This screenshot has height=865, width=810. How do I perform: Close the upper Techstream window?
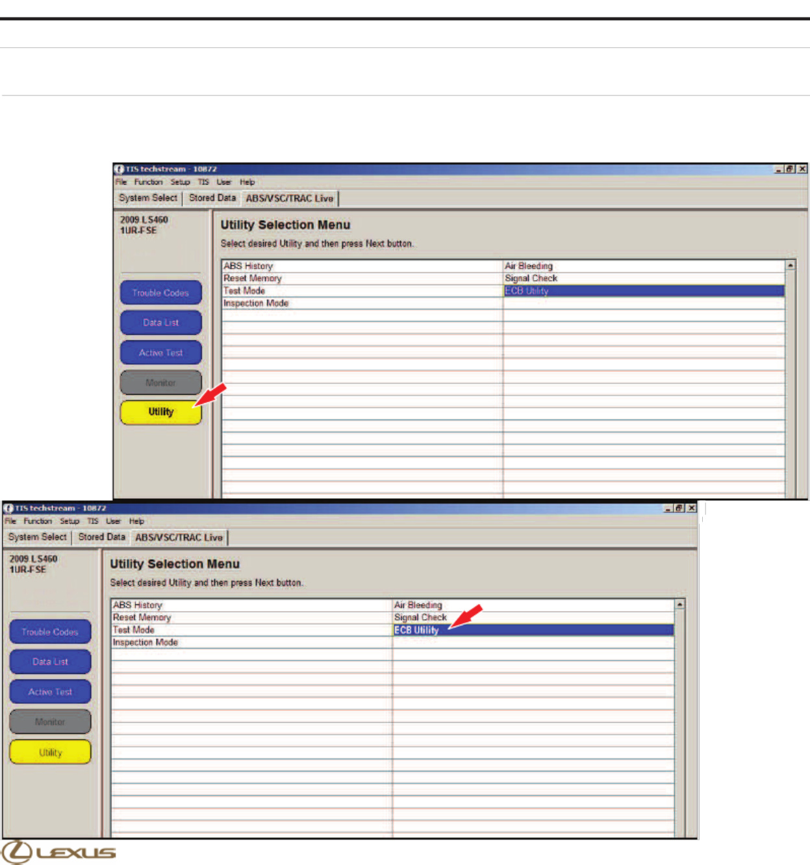(802, 169)
